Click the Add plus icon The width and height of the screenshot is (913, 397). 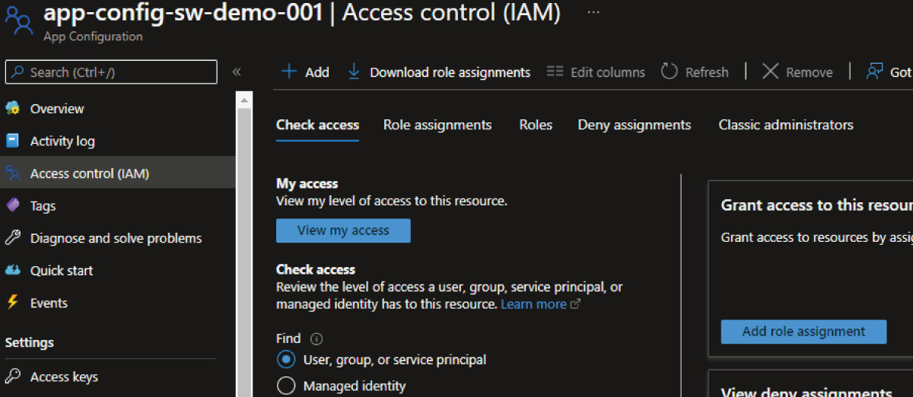(x=289, y=71)
